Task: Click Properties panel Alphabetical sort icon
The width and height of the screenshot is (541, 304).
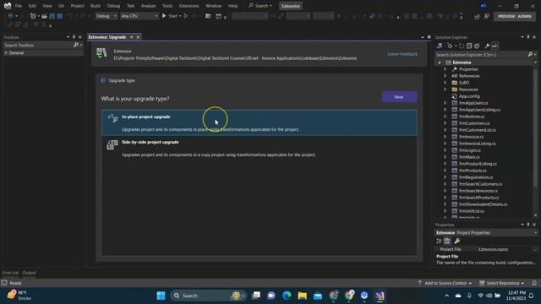Action: 447,241
